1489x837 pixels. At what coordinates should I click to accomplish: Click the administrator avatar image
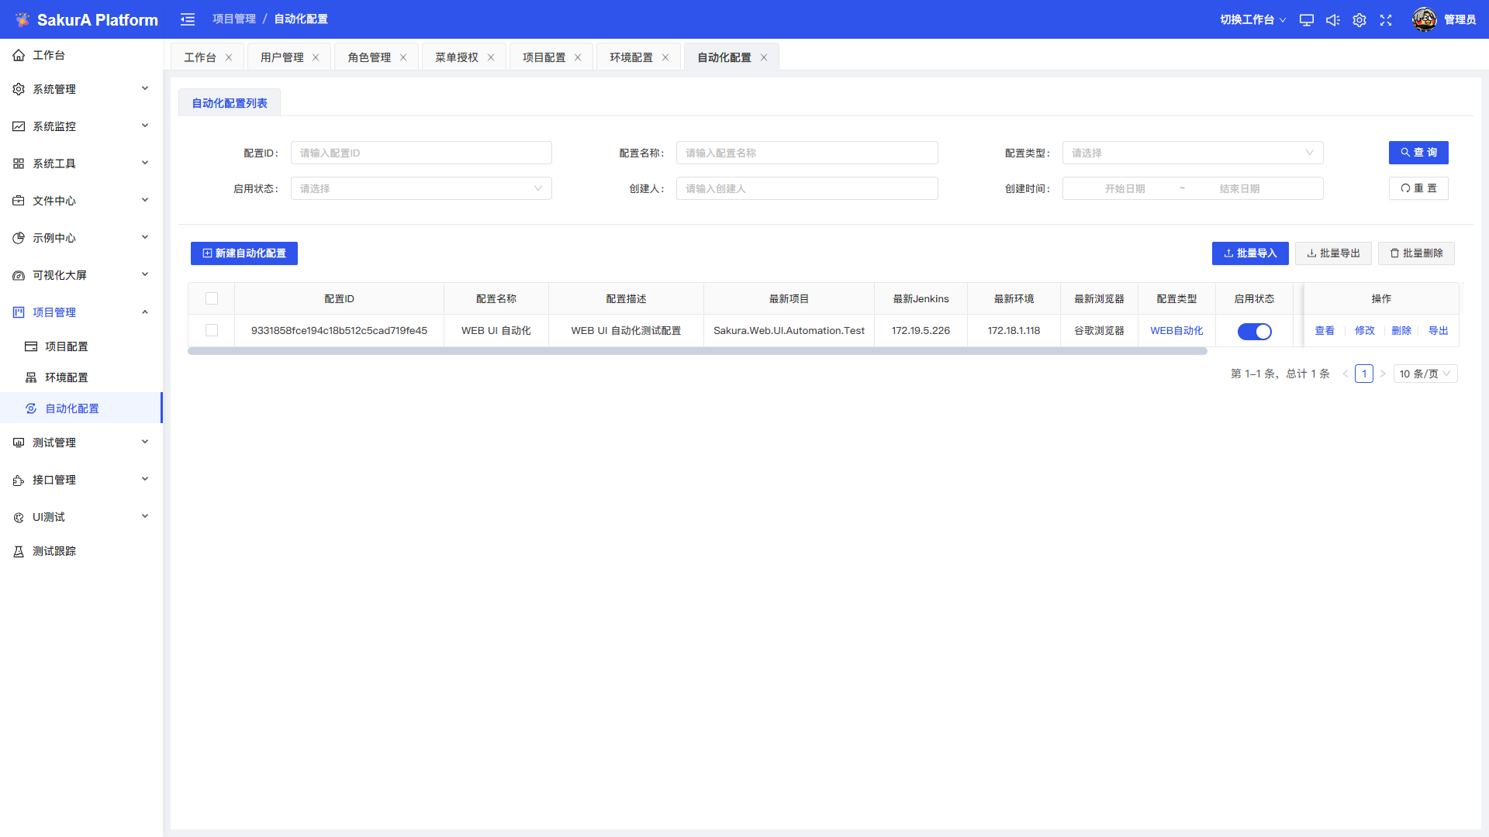[1424, 19]
